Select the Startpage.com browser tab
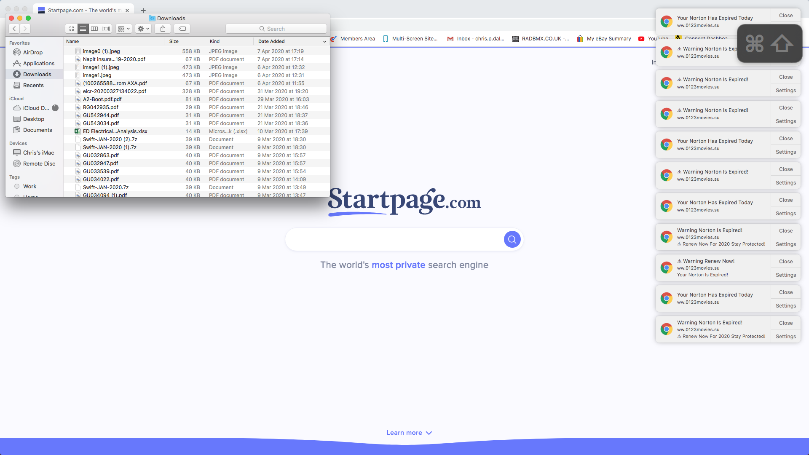Image resolution: width=809 pixels, height=455 pixels. pyautogui.click(x=83, y=10)
